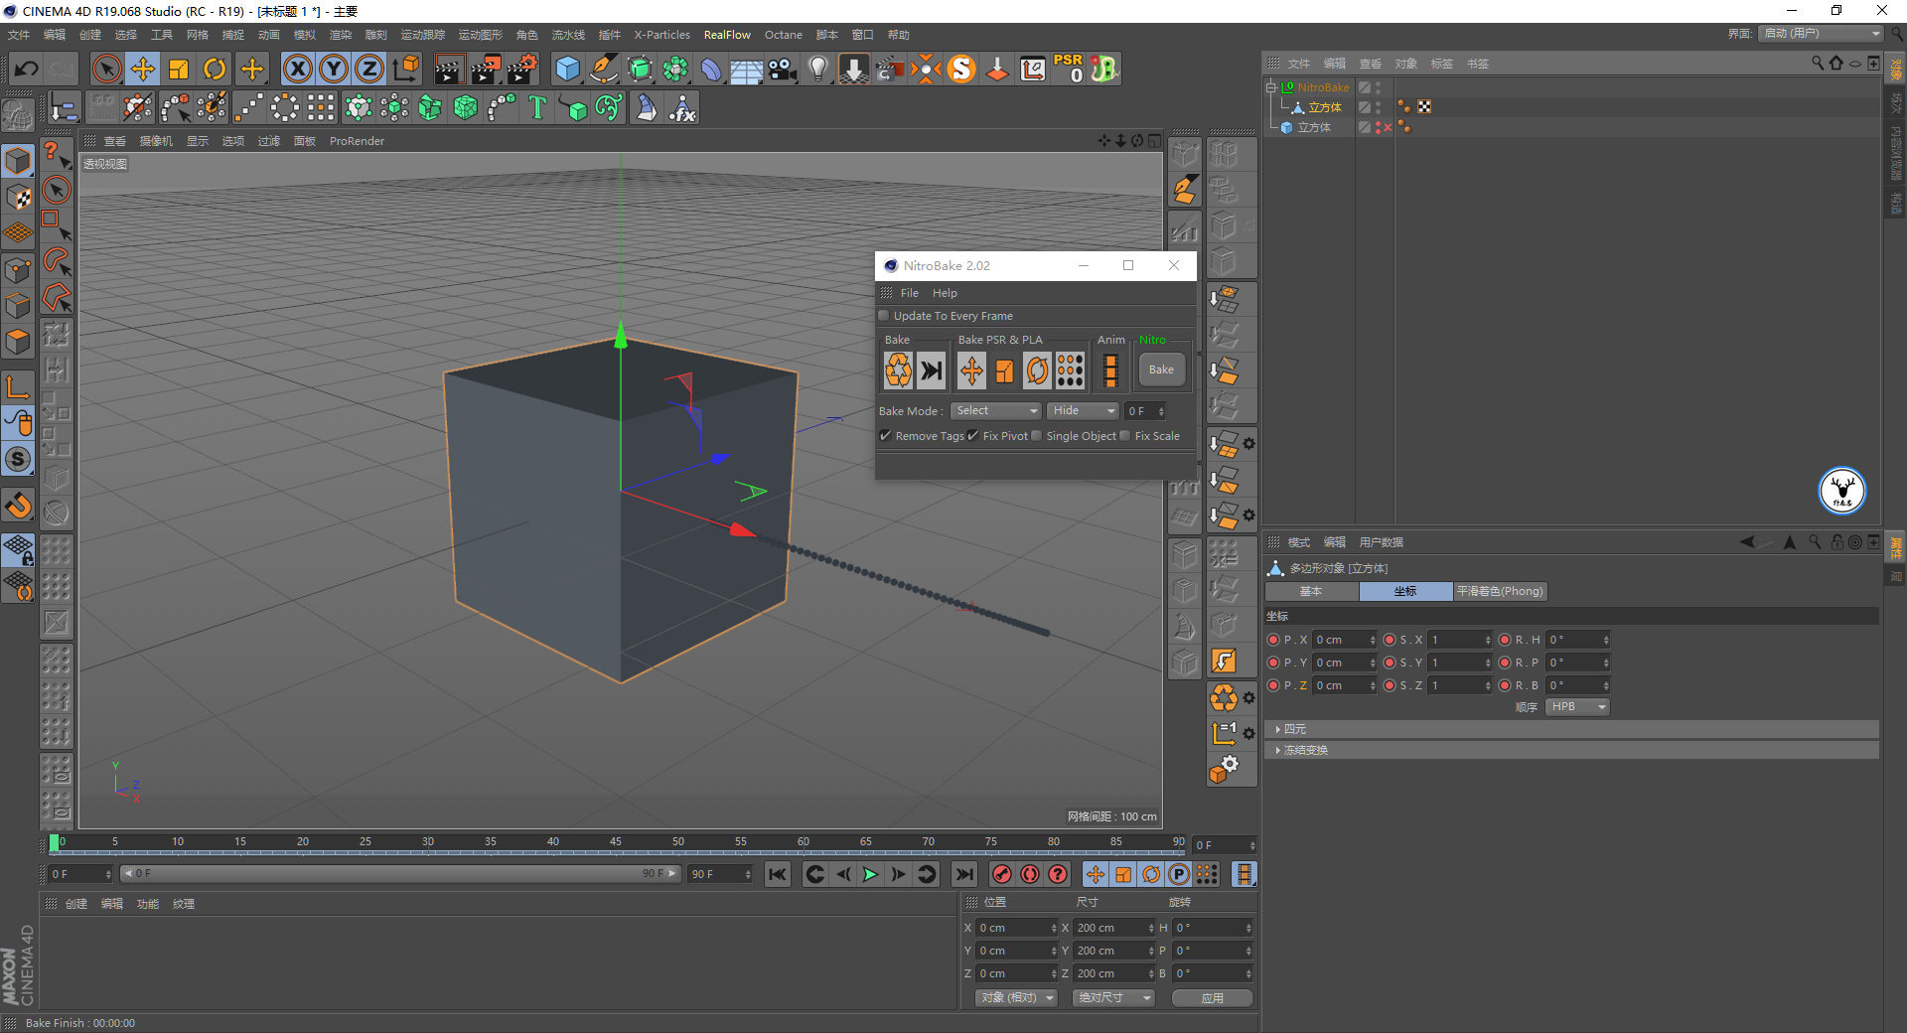The image size is (1907, 1033).
Task: Click the record active objects keyframe button
Action: 1002,874
